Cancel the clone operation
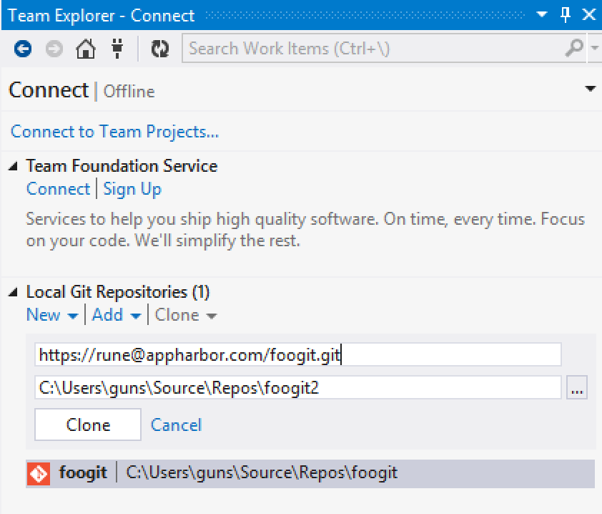 point(176,425)
